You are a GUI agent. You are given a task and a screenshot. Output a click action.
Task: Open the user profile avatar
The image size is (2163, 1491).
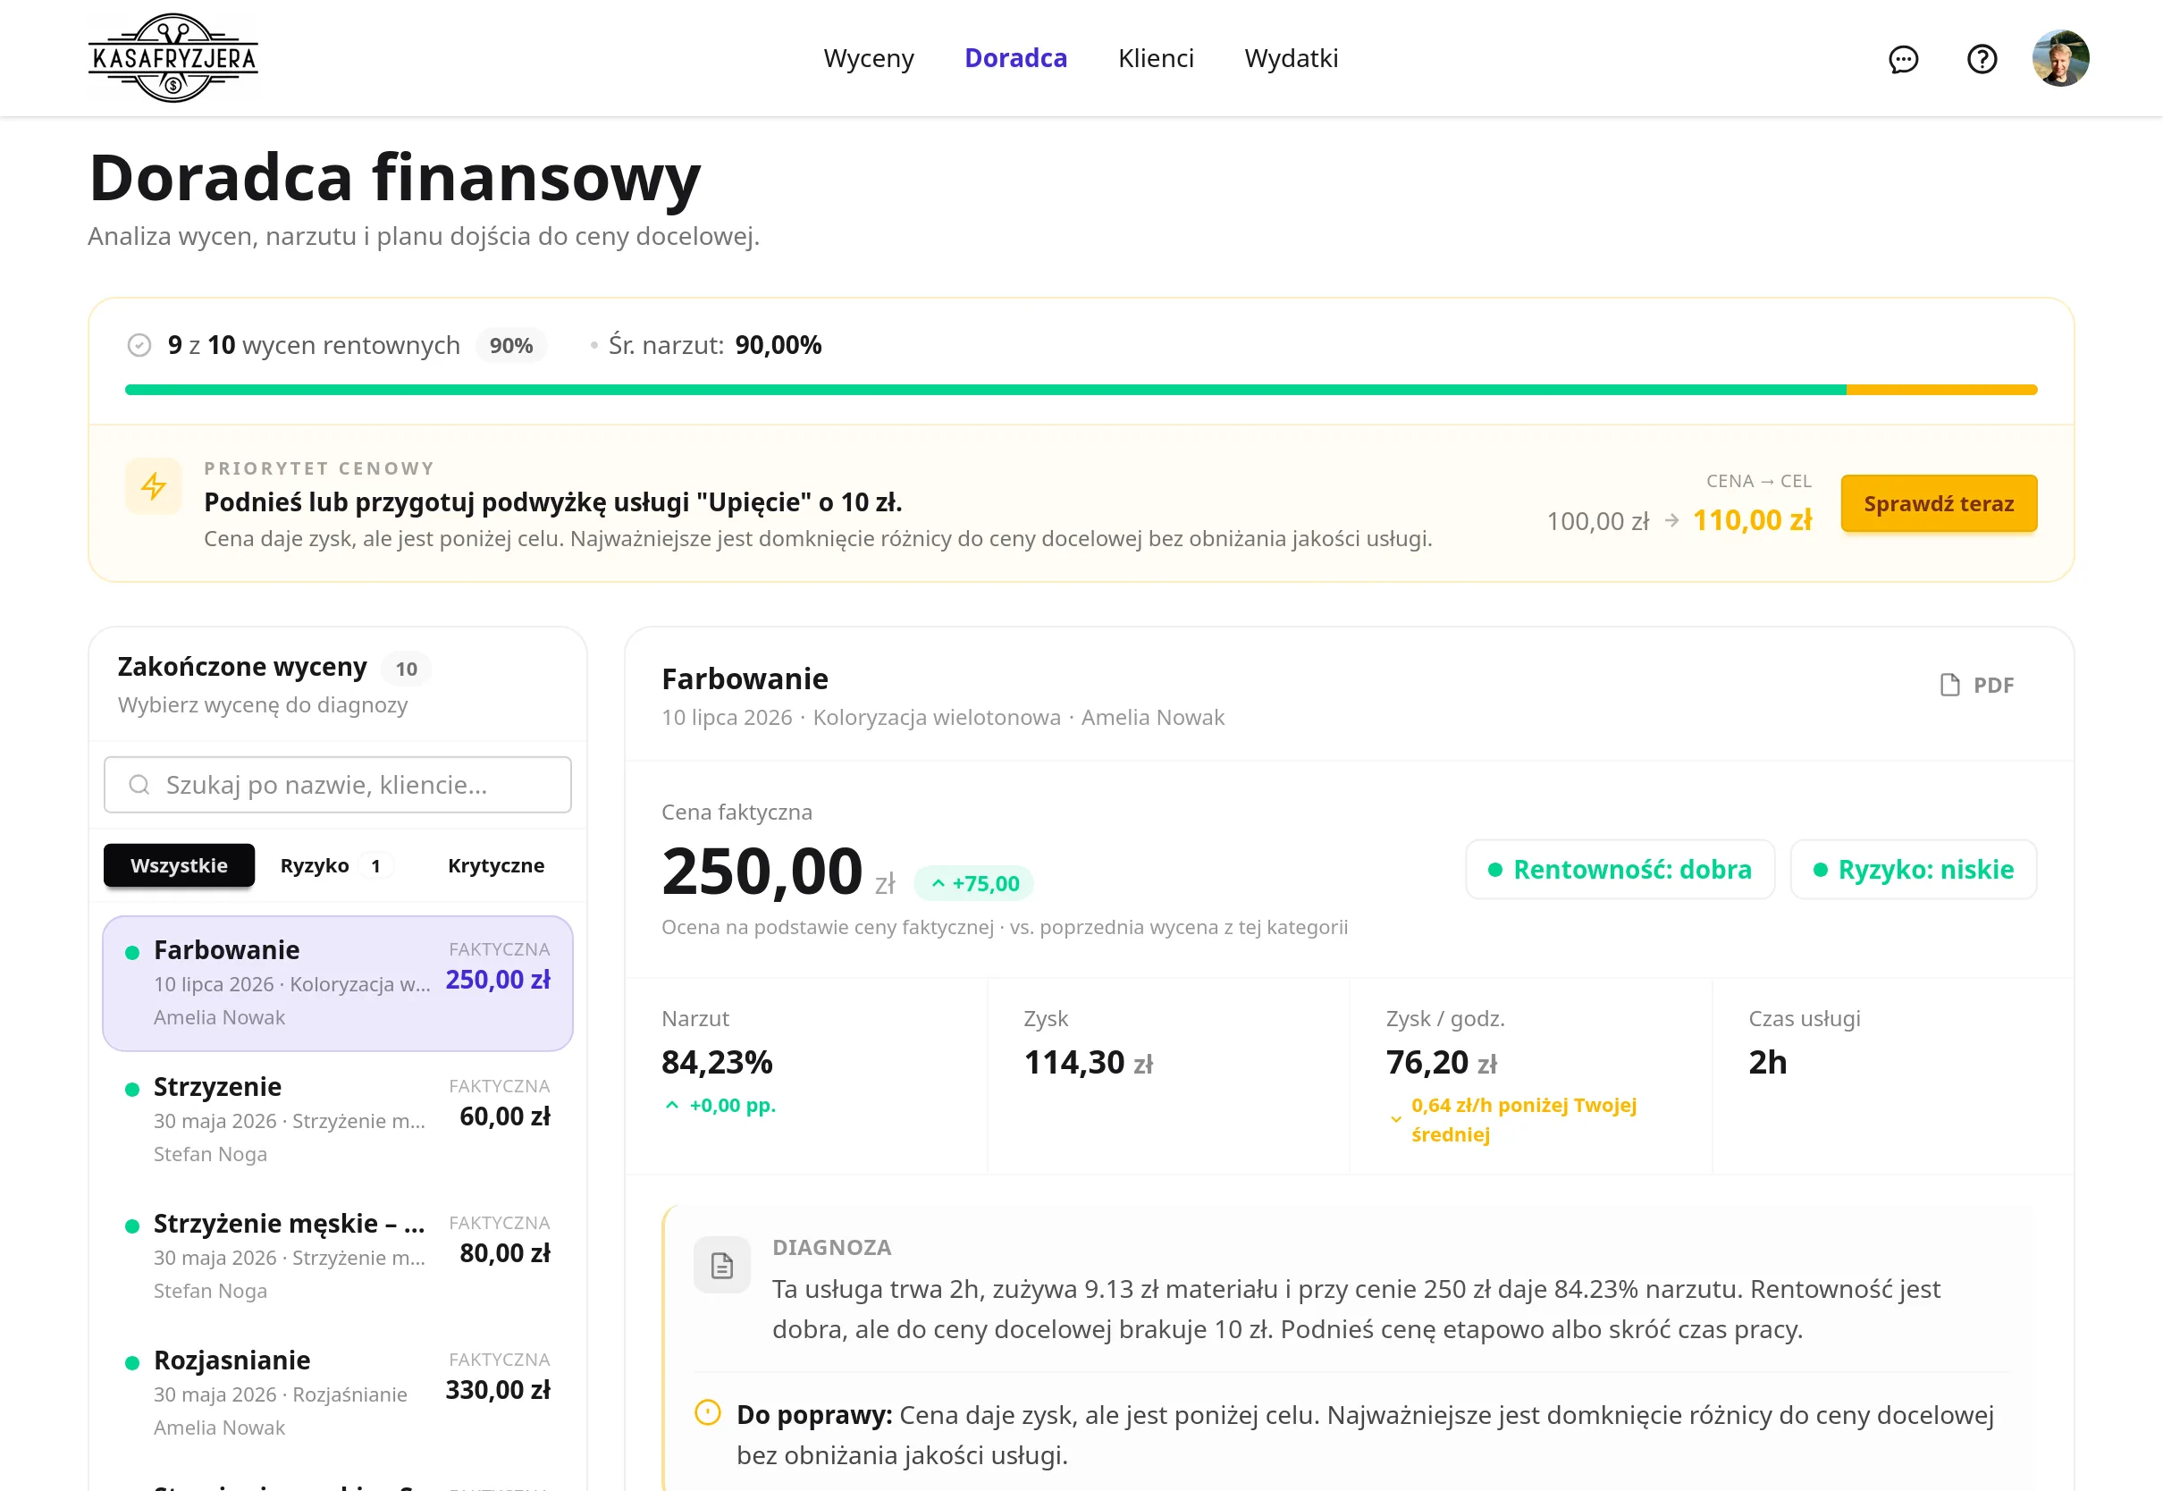[2060, 58]
